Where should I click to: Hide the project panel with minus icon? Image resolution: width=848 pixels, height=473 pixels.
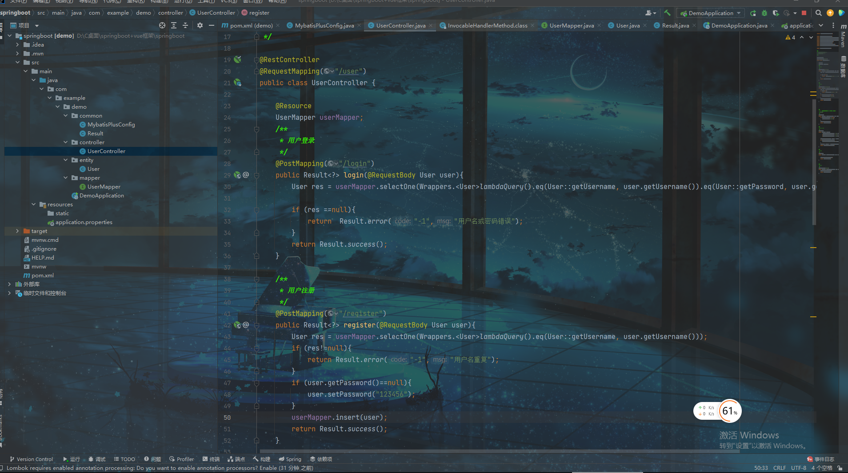point(212,25)
